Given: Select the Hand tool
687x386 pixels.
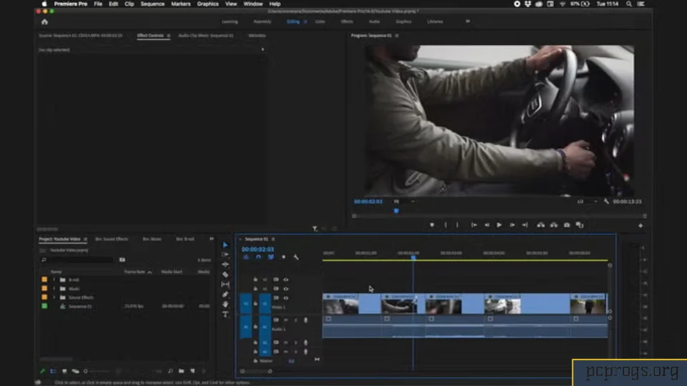Looking at the screenshot, I should [x=225, y=305].
